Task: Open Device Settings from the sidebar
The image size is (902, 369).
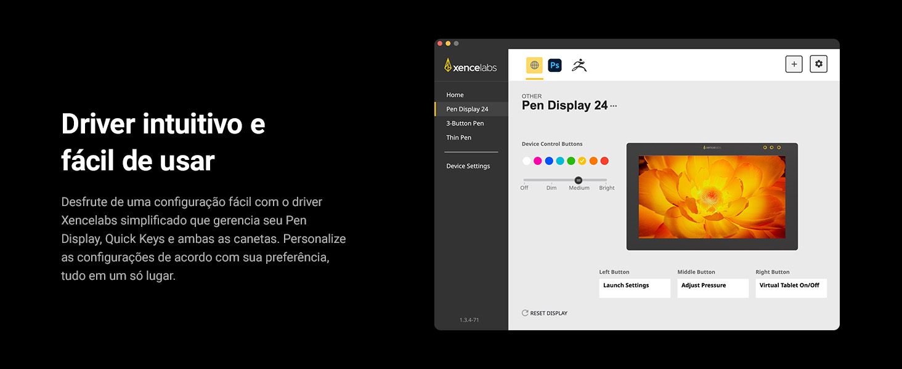Action: click(x=468, y=165)
